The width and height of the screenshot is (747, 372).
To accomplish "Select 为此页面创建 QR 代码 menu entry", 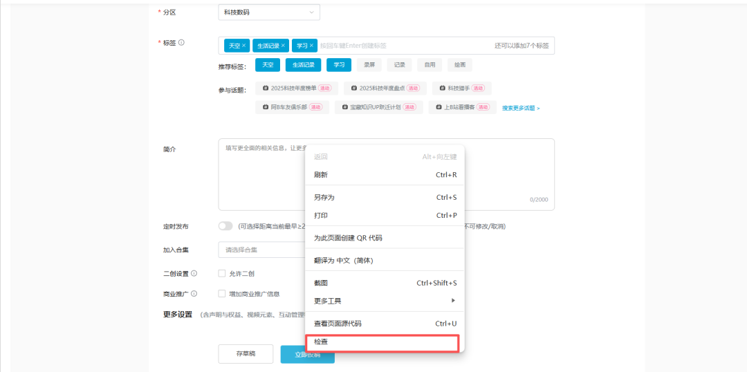I will click(x=385, y=238).
